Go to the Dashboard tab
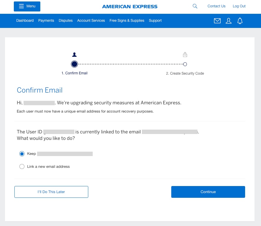Viewport: 261px width, 226px height. coord(25,21)
